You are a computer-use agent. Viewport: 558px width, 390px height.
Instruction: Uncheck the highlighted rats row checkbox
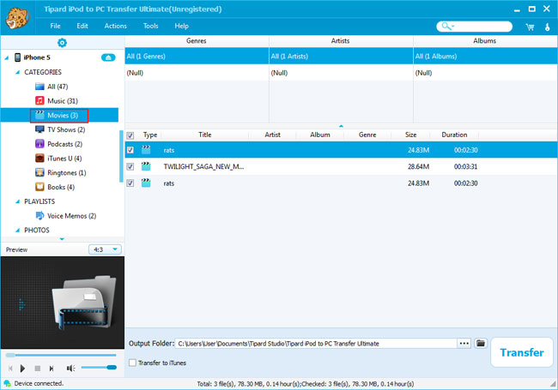130,150
